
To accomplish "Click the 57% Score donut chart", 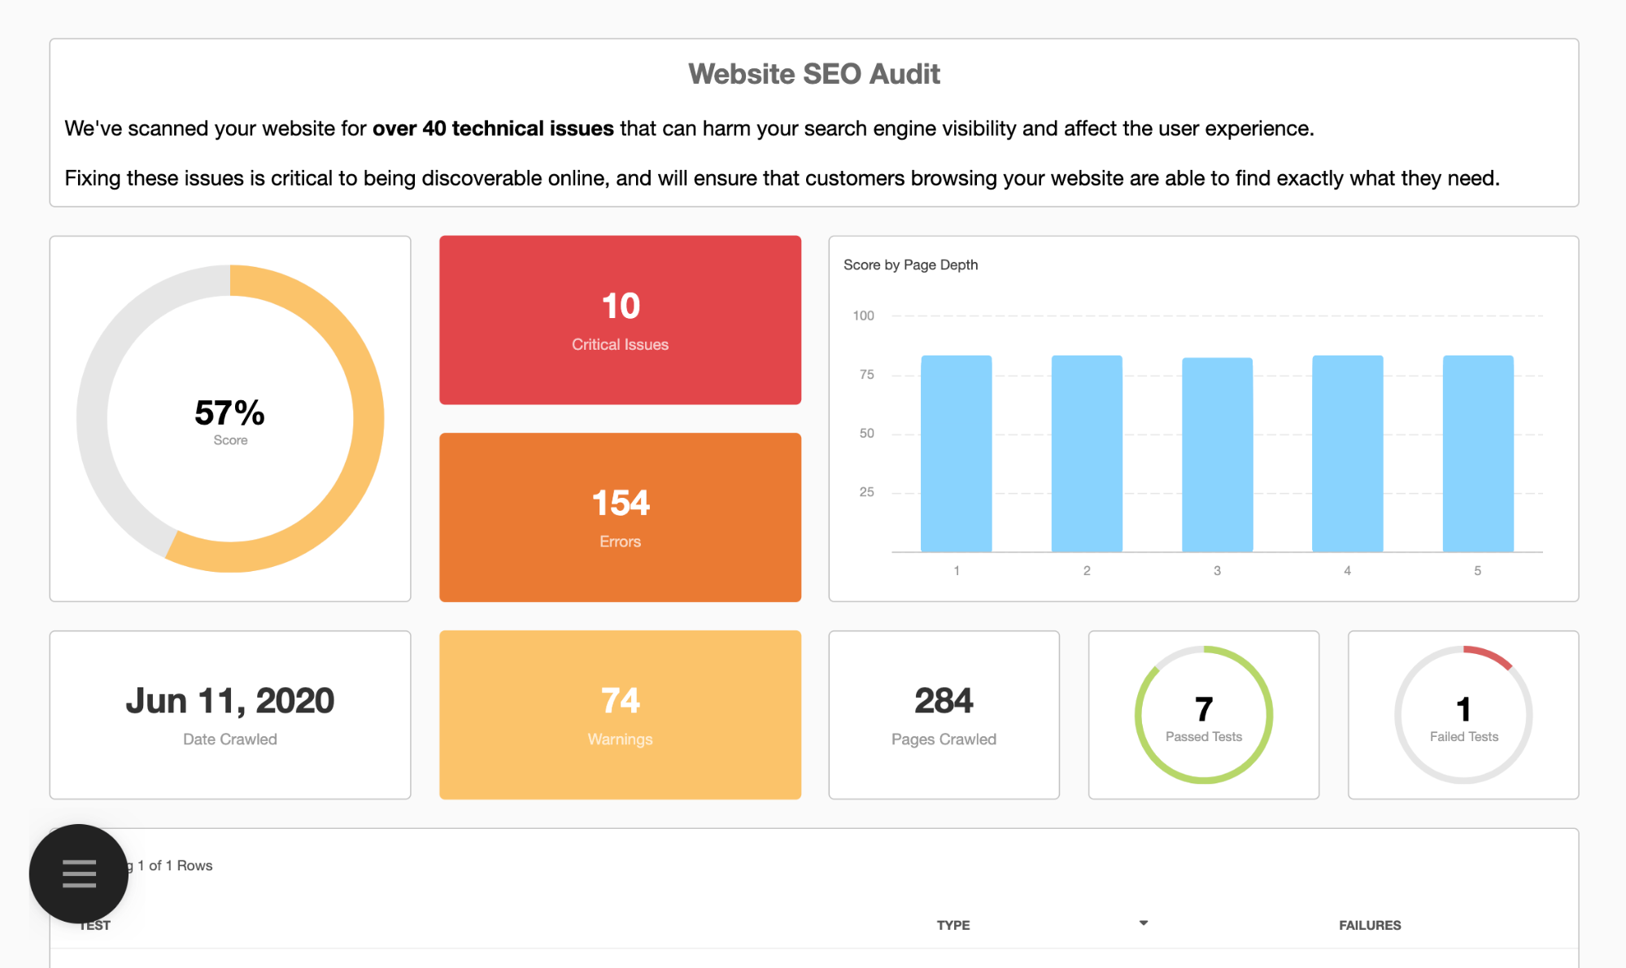I will click(x=230, y=419).
